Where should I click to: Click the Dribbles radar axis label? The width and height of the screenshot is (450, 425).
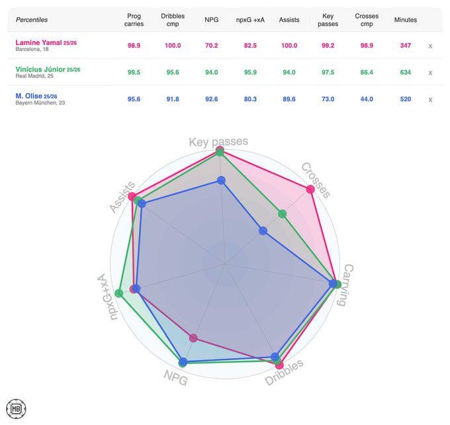(x=285, y=373)
